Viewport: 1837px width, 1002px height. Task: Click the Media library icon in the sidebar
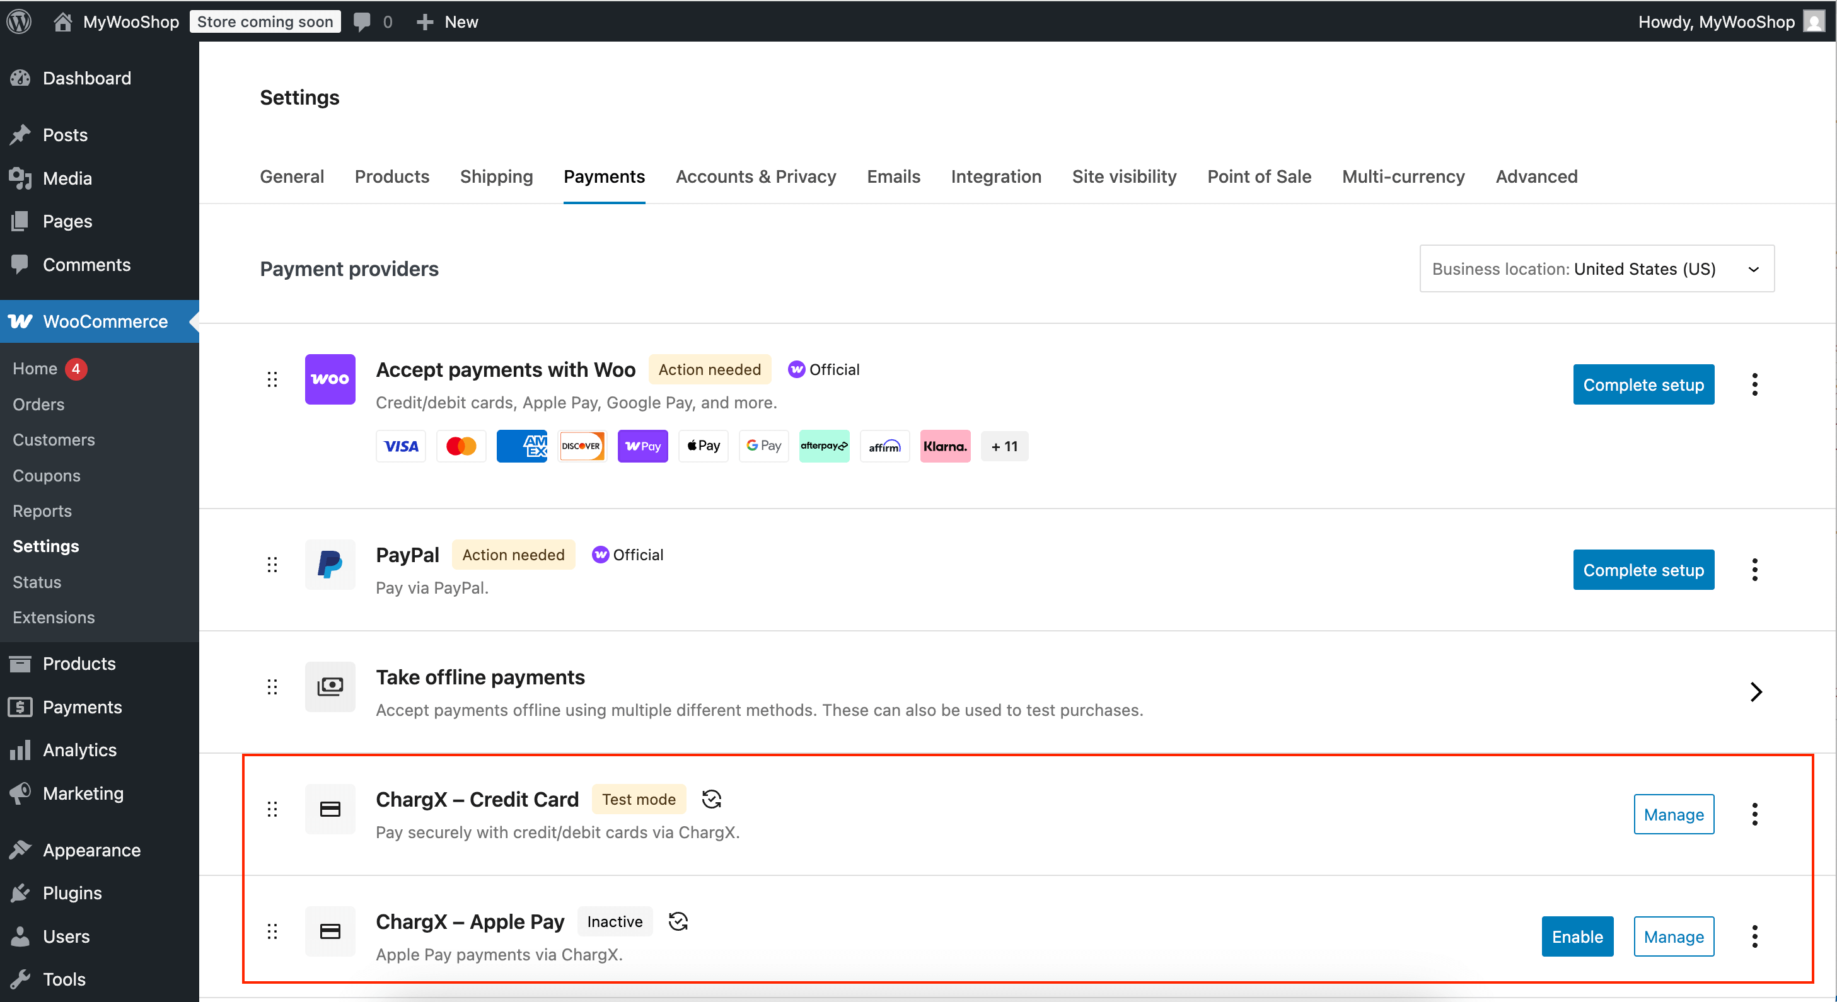pyautogui.click(x=21, y=178)
